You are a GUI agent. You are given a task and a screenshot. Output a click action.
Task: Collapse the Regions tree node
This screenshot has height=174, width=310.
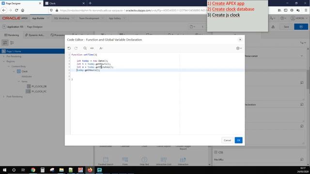3,61
